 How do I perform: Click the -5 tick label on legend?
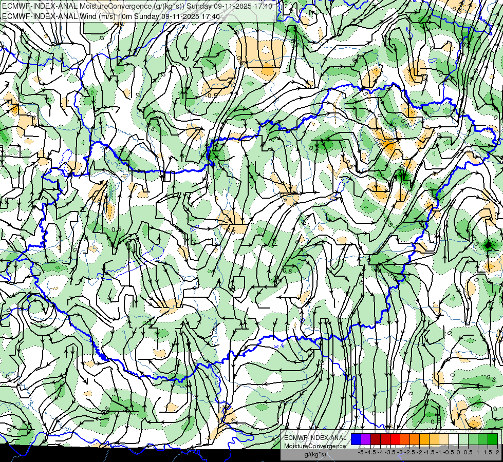pos(361,452)
